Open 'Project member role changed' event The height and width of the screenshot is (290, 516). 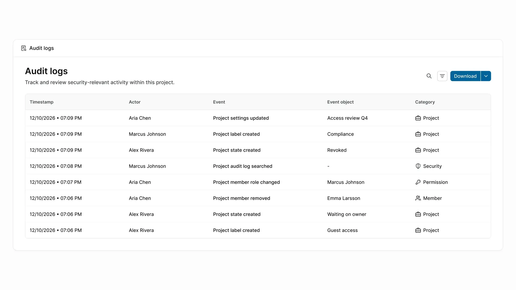[246, 182]
